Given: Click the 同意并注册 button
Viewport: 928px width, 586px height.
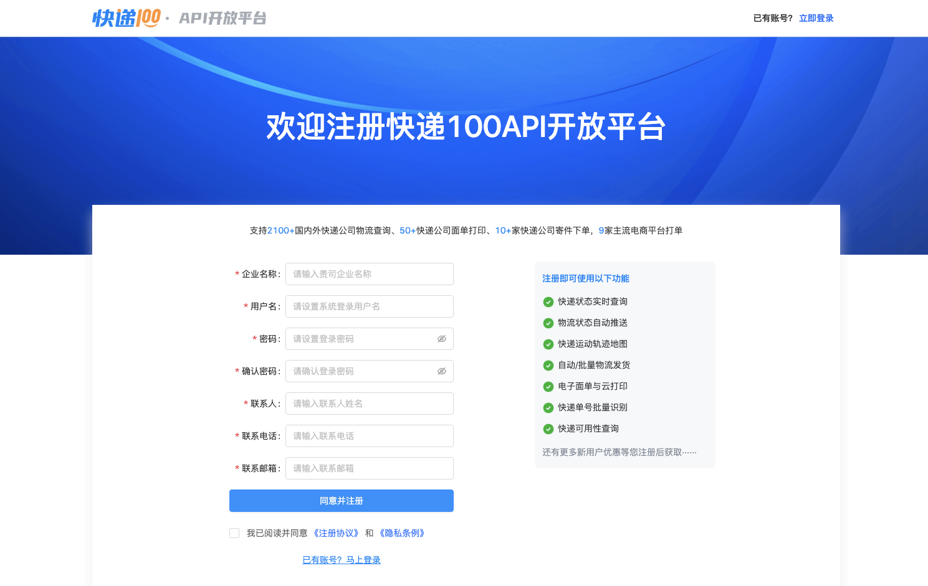Looking at the screenshot, I should 342,501.
